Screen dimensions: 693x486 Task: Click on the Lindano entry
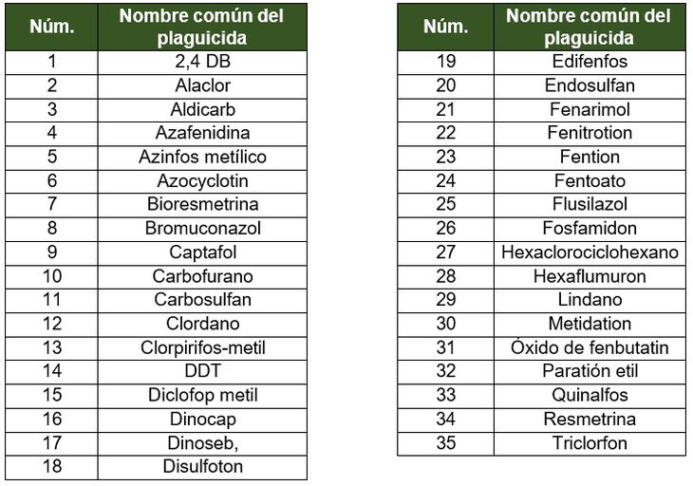pyautogui.click(x=589, y=300)
